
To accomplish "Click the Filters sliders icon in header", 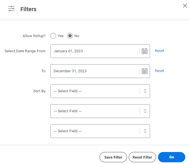I will point(11,9).
